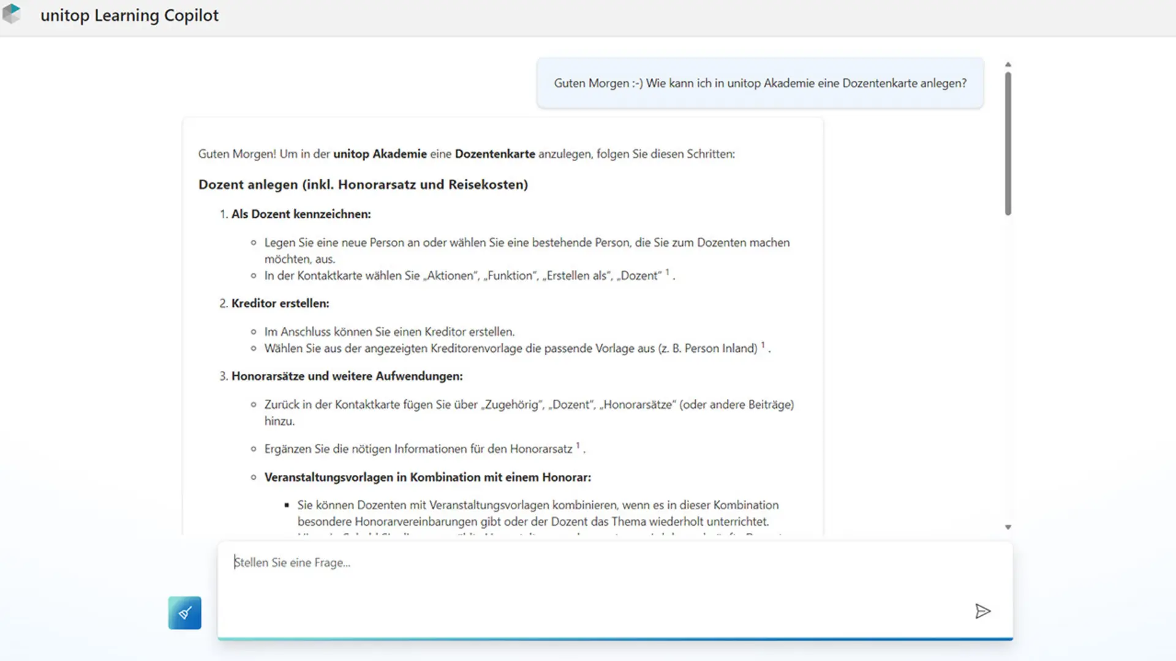
Task: Click the chat scrollbar thumb
Action: (1008, 144)
